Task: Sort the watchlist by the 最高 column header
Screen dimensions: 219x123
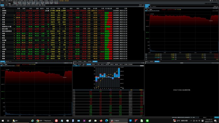Action: (x=71, y=9)
